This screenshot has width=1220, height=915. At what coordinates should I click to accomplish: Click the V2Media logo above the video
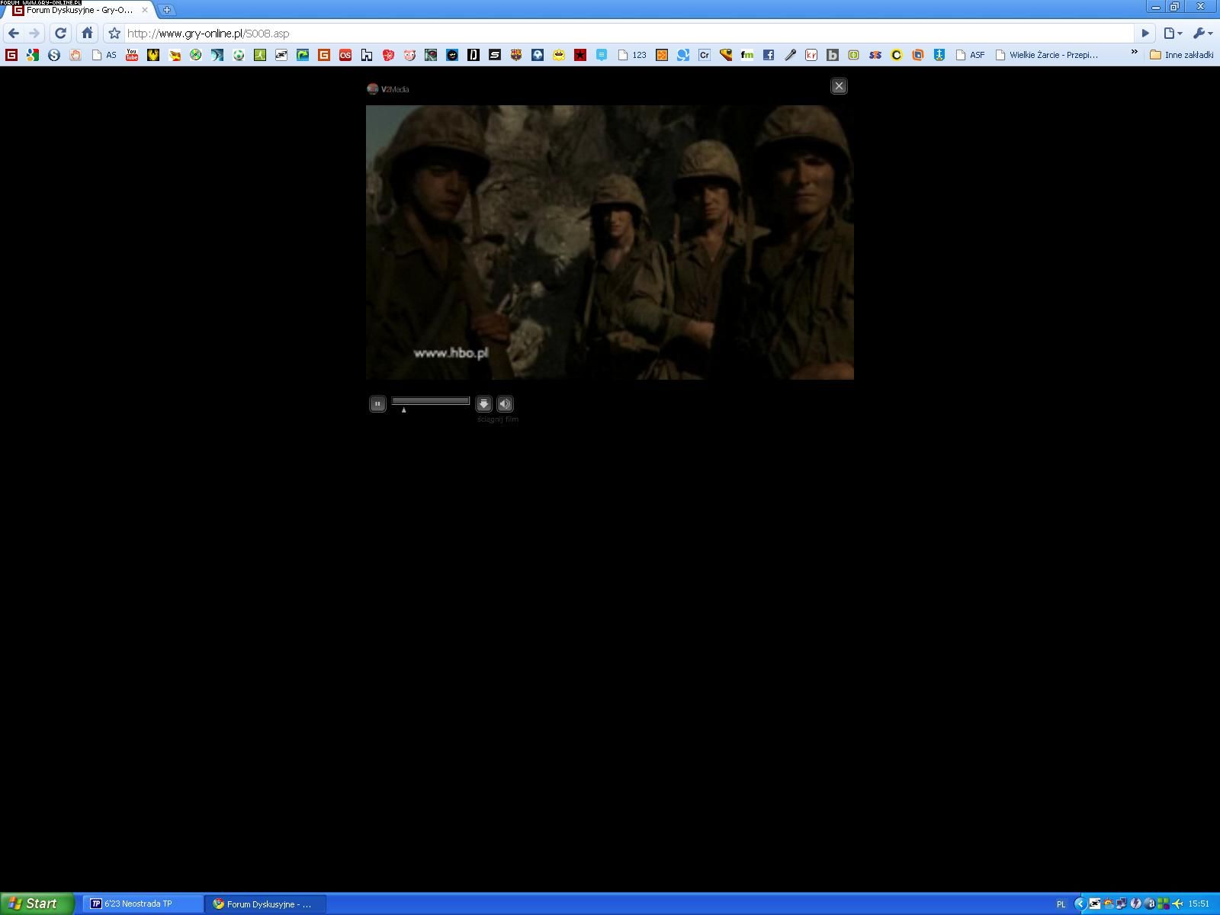pyautogui.click(x=388, y=89)
